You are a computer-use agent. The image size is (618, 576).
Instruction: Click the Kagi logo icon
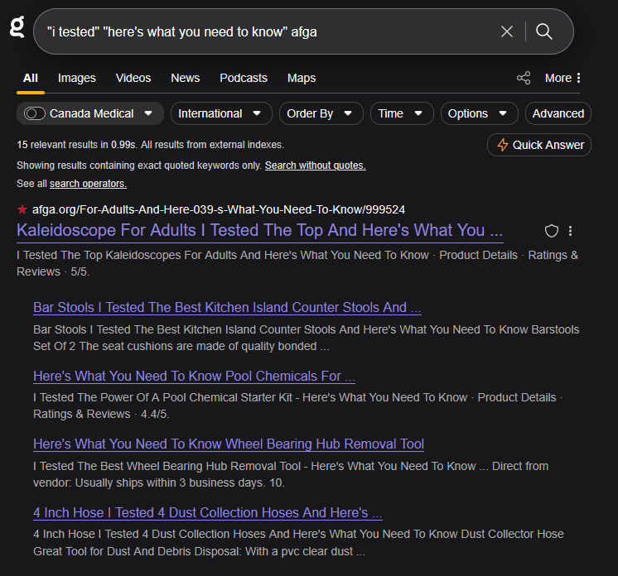point(17,27)
